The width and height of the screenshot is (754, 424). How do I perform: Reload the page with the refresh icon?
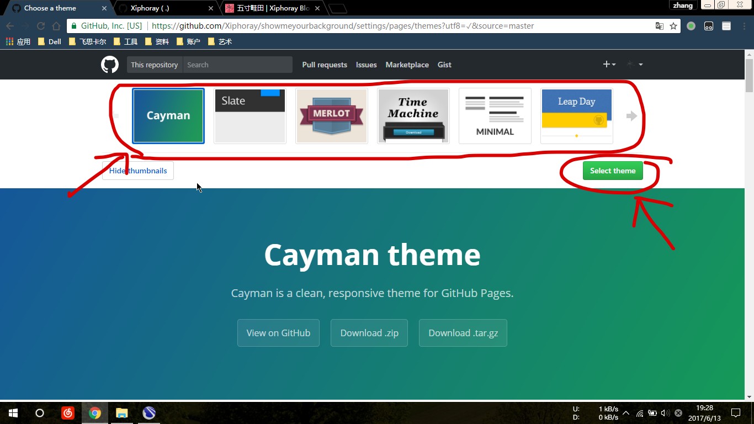[x=41, y=26]
